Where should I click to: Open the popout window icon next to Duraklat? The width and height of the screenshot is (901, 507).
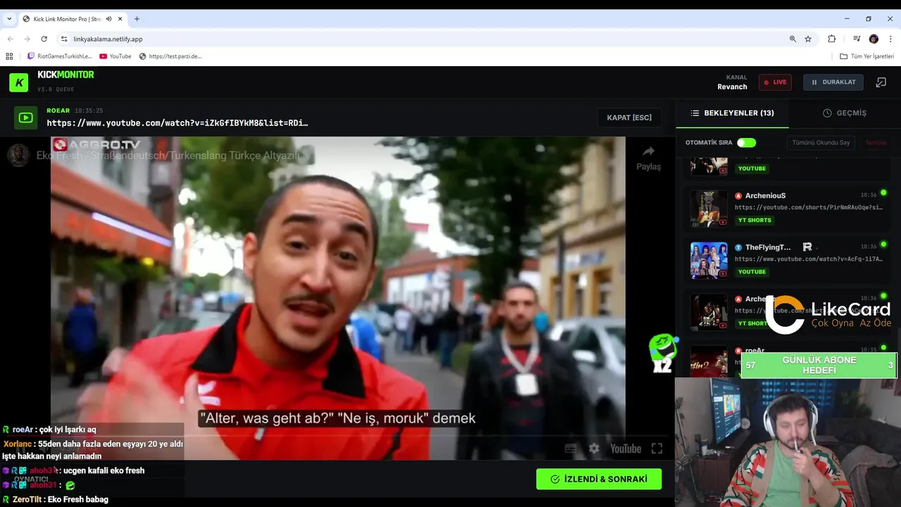[881, 82]
